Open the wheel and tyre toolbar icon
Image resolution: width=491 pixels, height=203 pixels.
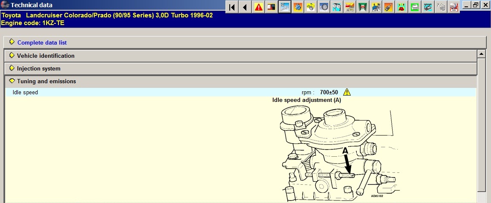pyautogui.click(x=324, y=7)
